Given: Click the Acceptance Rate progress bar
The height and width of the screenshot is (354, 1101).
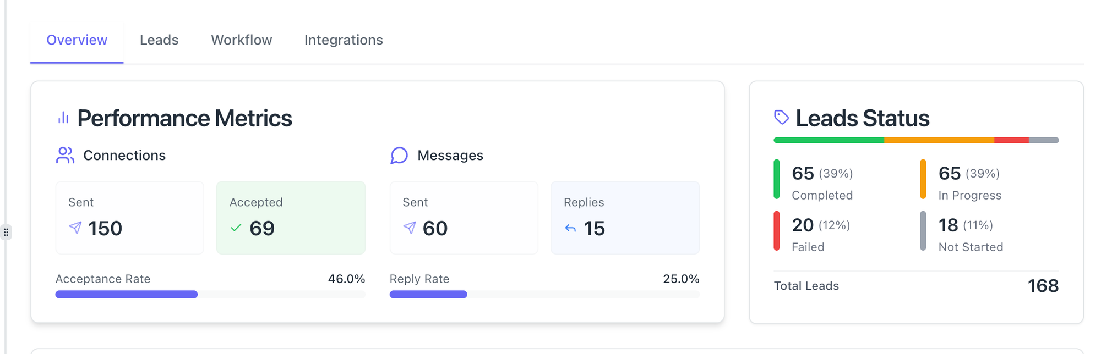Looking at the screenshot, I should click(210, 295).
